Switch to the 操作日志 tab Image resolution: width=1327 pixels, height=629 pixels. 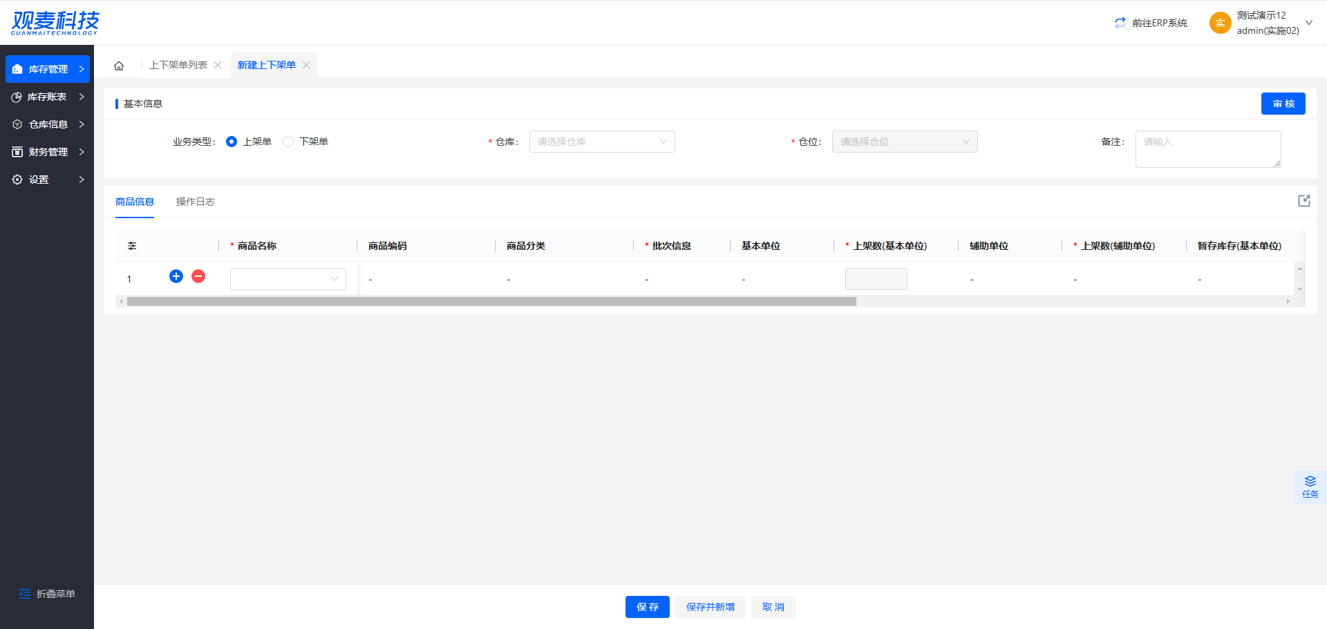[195, 202]
